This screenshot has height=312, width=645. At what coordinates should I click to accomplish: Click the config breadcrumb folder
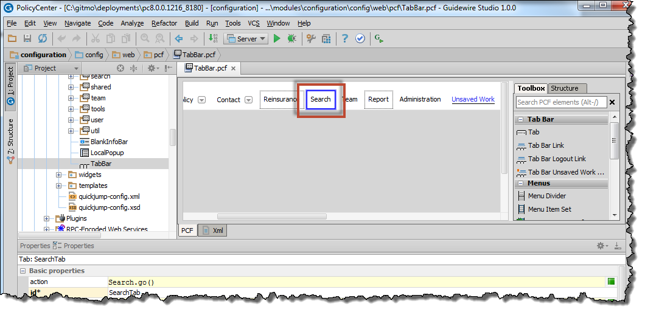[x=89, y=55]
